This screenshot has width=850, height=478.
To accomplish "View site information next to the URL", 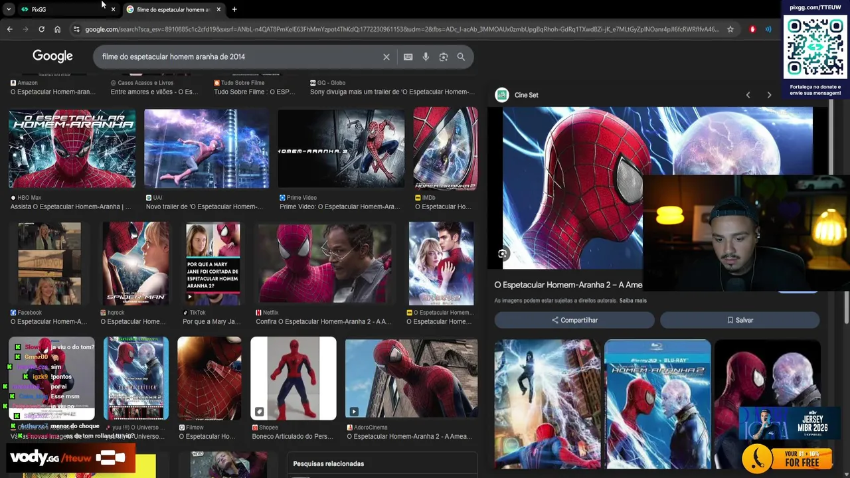I will pos(76,29).
